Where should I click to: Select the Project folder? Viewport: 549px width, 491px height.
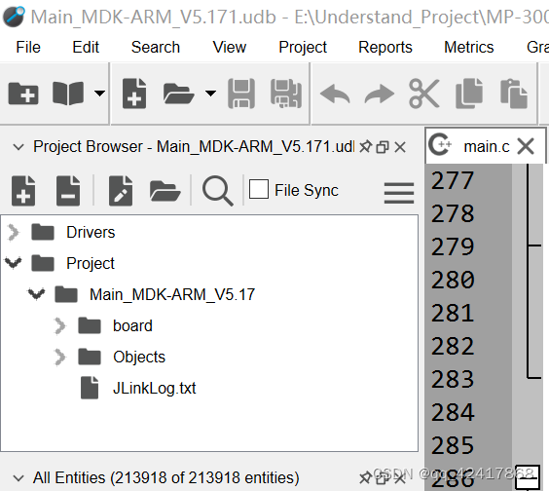pyautogui.click(x=91, y=264)
